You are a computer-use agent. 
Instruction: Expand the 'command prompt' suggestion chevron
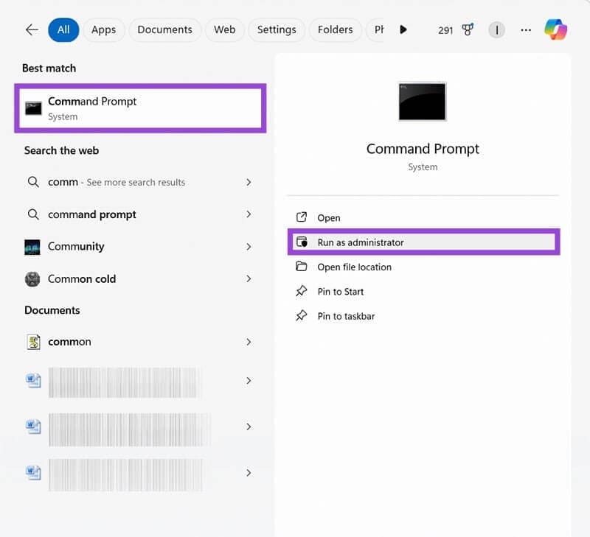249,214
